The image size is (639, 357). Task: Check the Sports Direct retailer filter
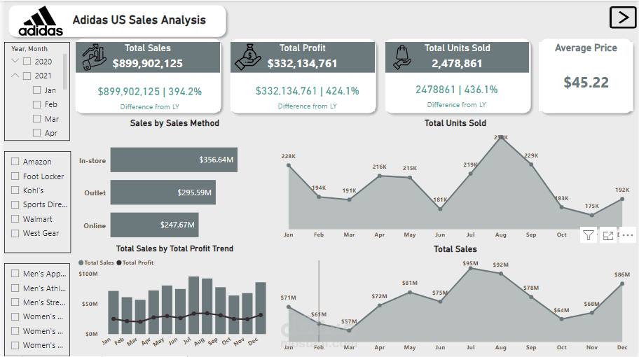(15, 204)
